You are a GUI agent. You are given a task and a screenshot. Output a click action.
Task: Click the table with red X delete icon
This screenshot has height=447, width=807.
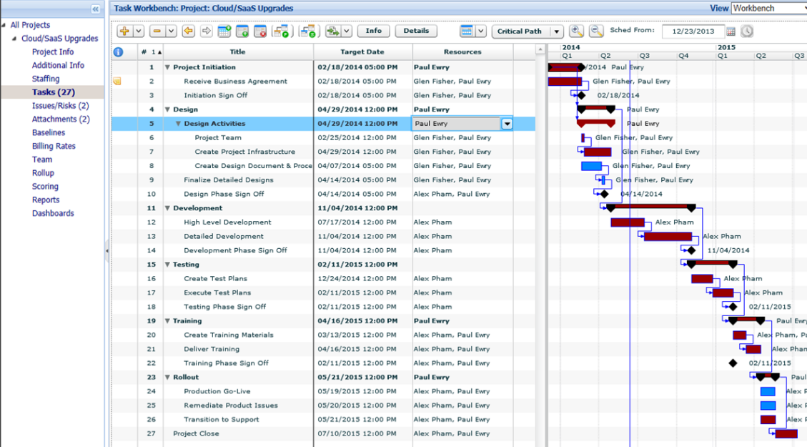(x=260, y=31)
